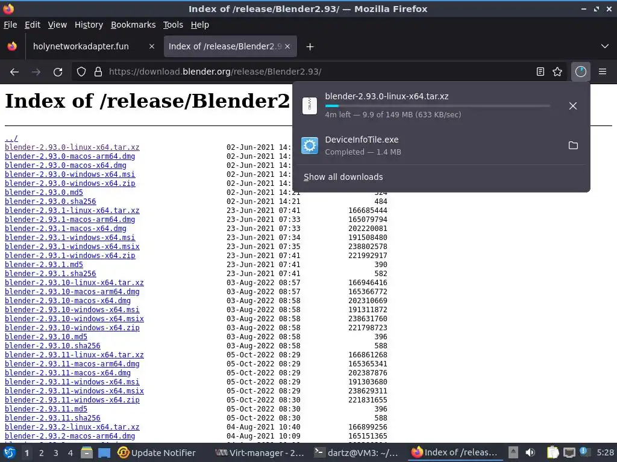Show desktop icon in taskbar
This screenshot has height=462, width=617.
pyautogui.click(x=104, y=453)
